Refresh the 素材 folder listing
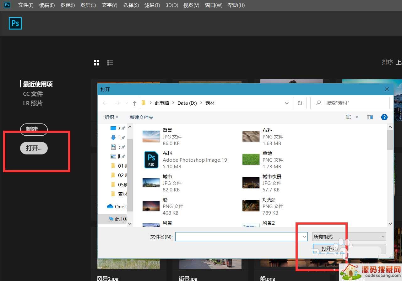This screenshot has width=402, height=281. click(300, 103)
